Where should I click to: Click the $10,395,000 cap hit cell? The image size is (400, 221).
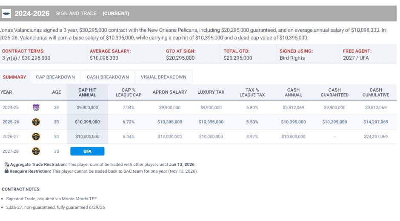(x=87, y=122)
